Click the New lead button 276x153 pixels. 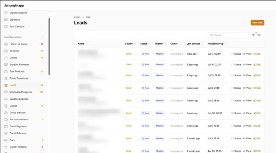257,23
